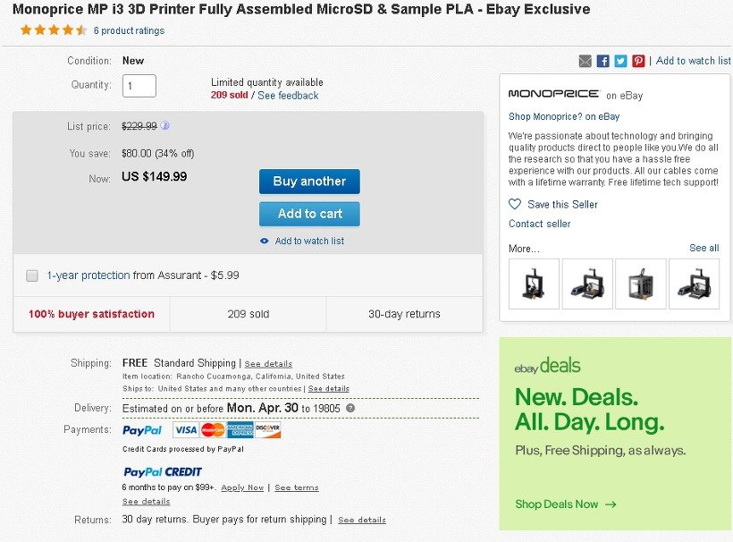
Task: Click the Buy another button
Action: tap(309, 182)
